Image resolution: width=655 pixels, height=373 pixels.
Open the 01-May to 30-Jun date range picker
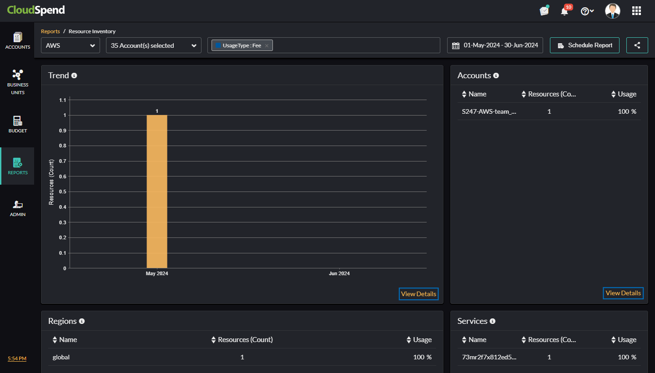(x=495, y=45)
